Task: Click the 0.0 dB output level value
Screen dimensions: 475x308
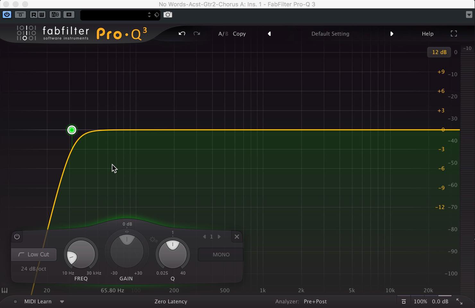Action: [x=440, y=302]
